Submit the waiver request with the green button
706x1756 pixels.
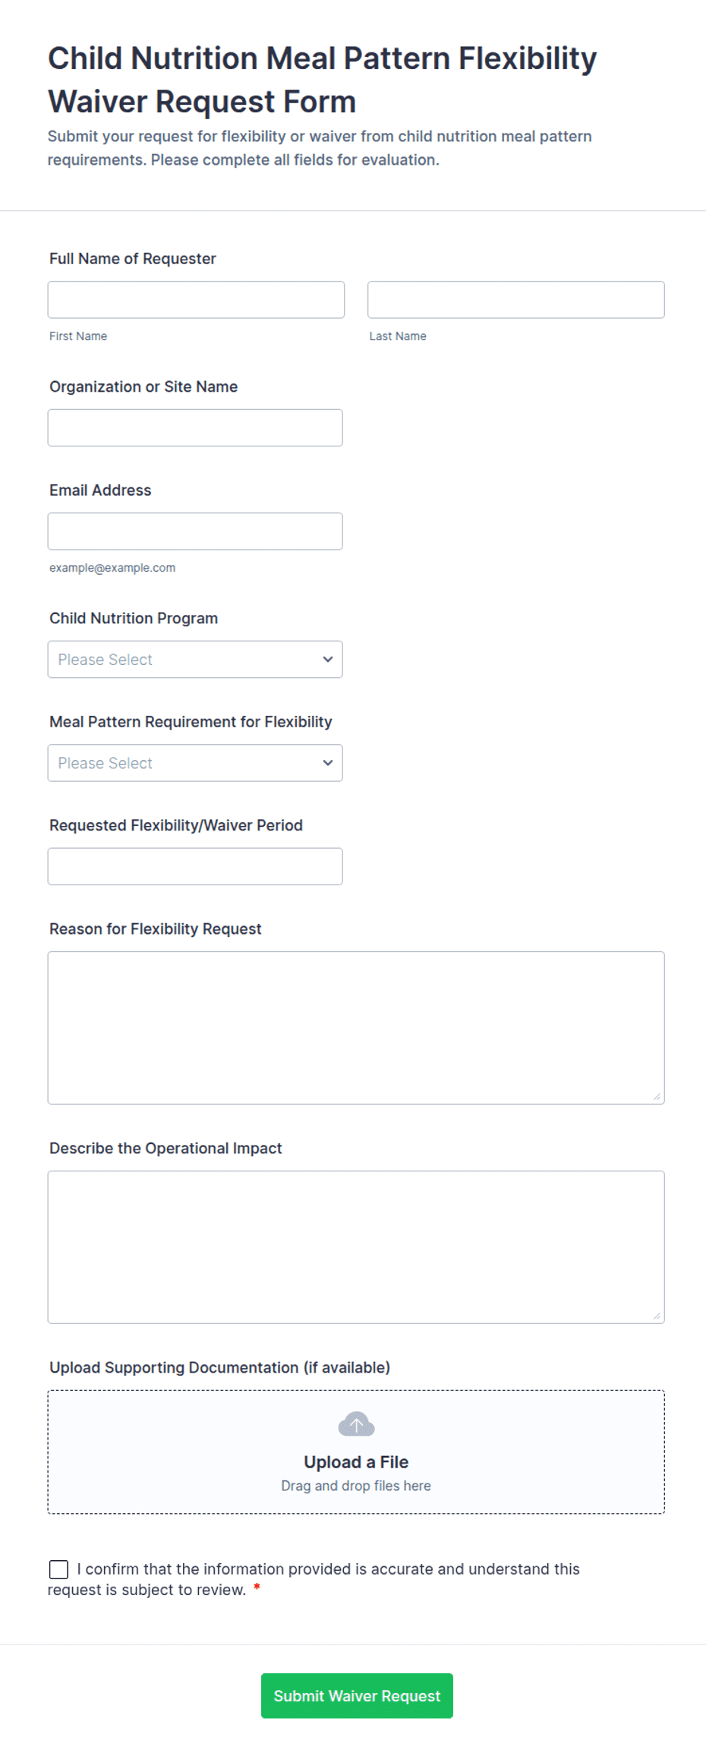coord(357,1696)
